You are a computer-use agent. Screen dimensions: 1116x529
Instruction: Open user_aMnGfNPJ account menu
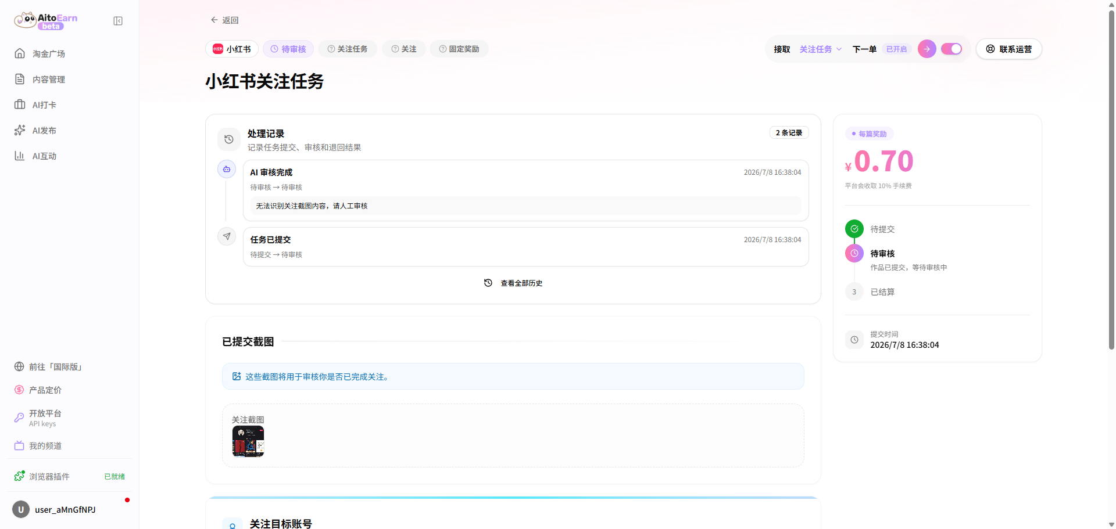point(70,509)
